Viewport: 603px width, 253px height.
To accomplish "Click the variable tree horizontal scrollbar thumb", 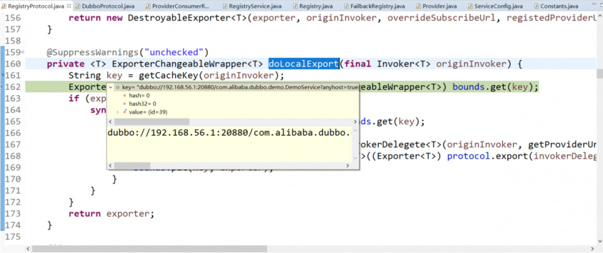I will point(152,122).
